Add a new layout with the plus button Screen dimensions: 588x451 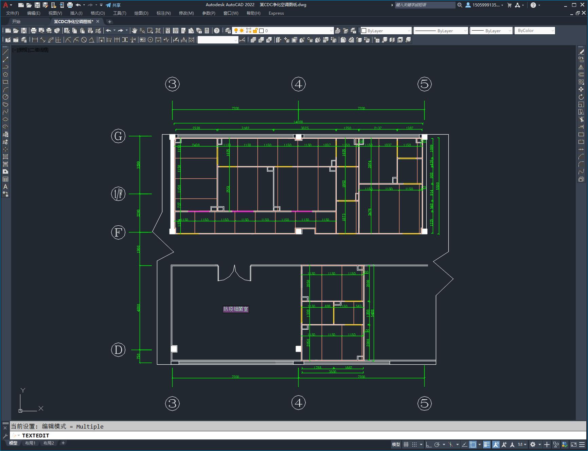[63, 443]
